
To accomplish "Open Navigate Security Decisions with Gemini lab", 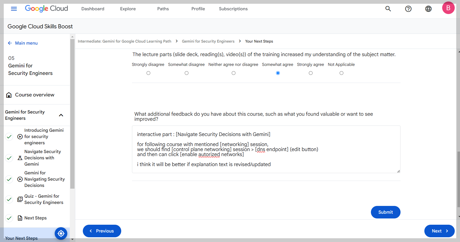I will click(x=43, y=158).
